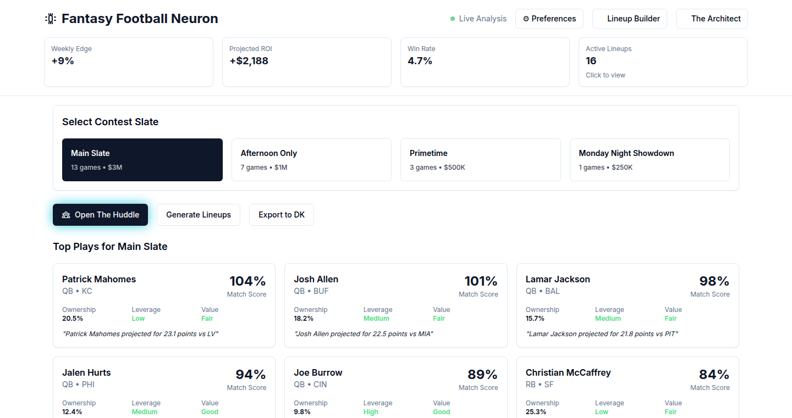The image size is (792, 418).
Task: Open Jalen Hurts player card
Action: [164, 387]
